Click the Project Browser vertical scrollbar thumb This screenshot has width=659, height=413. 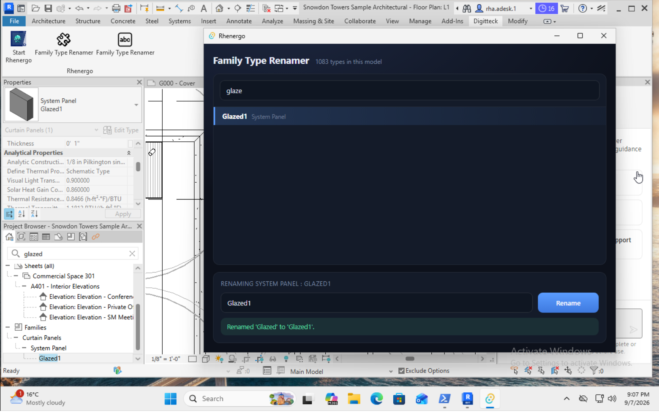pyautogui.click(x=138, y=327)
